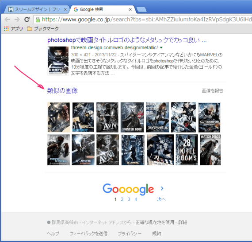Click the Goooogle pagination logo

pyautogui.click(x=128, y=189)
